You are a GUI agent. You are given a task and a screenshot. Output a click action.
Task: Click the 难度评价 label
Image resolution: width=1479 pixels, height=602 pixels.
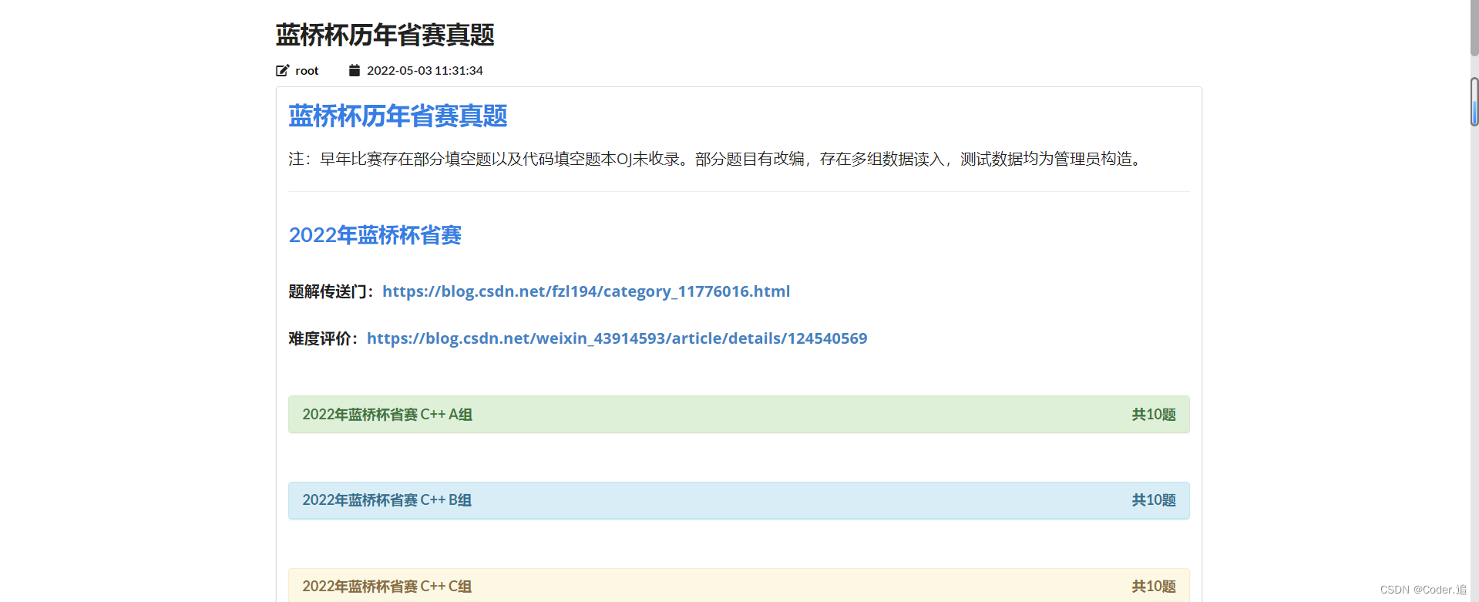323,338
